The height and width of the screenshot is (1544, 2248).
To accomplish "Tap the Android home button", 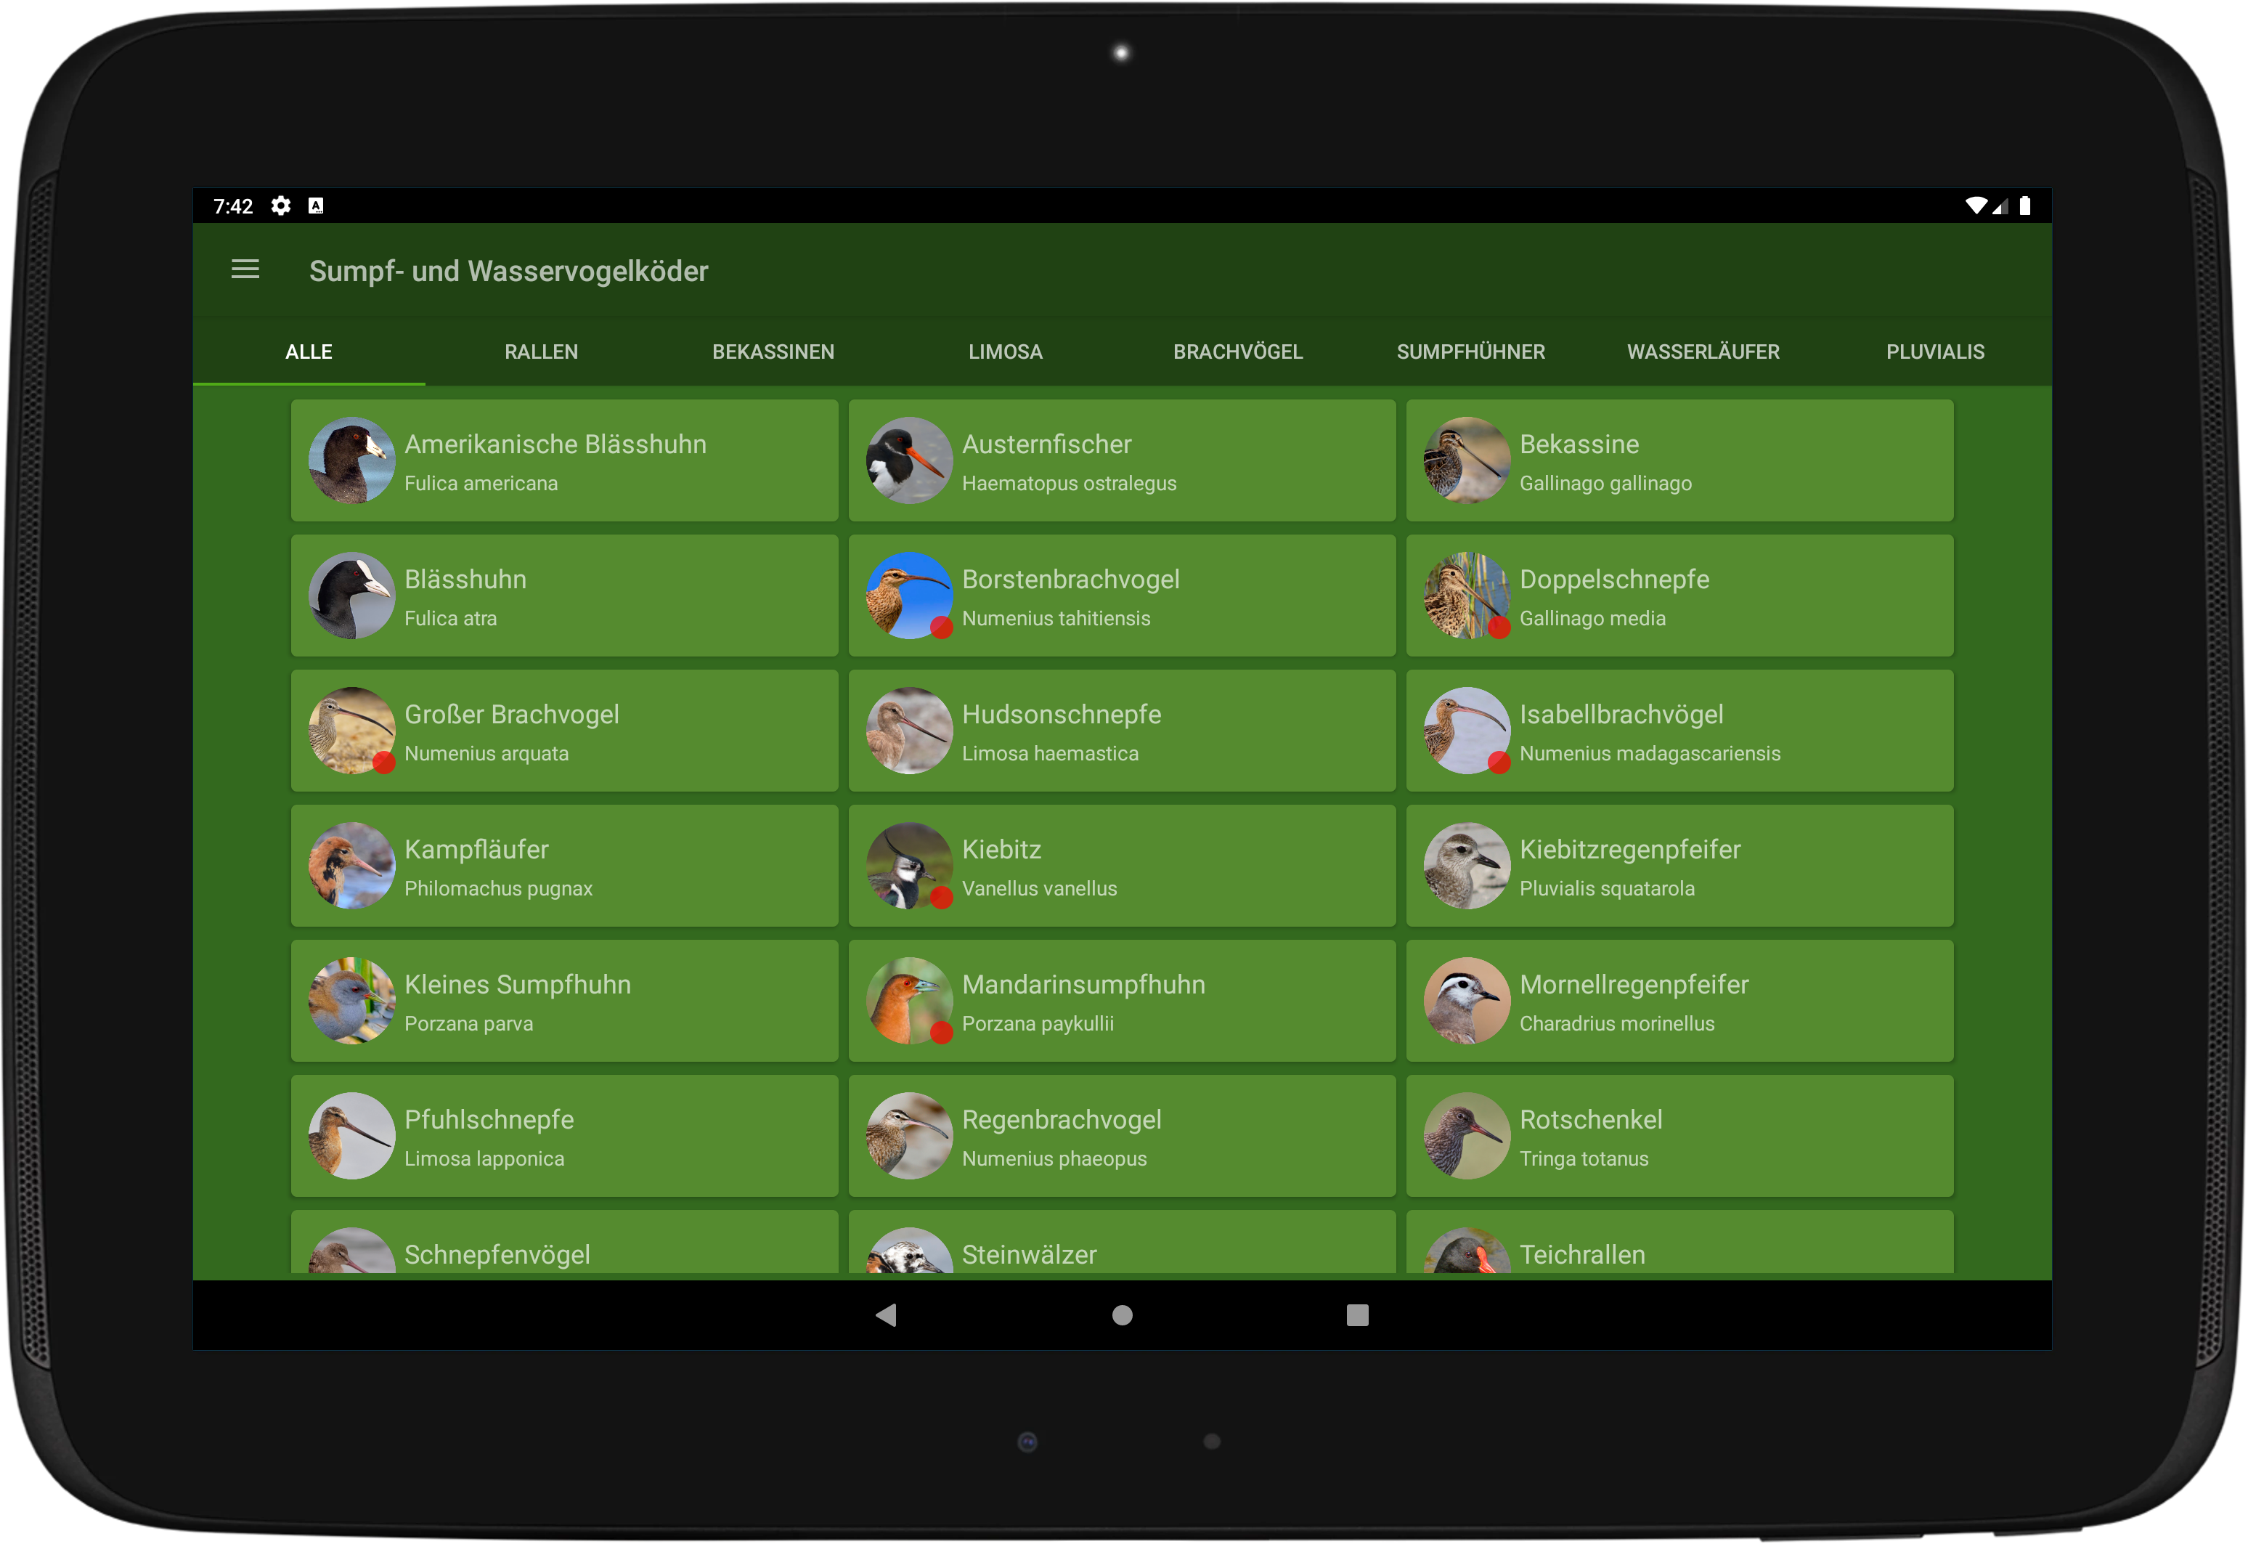I will tap(1122, 1316).
